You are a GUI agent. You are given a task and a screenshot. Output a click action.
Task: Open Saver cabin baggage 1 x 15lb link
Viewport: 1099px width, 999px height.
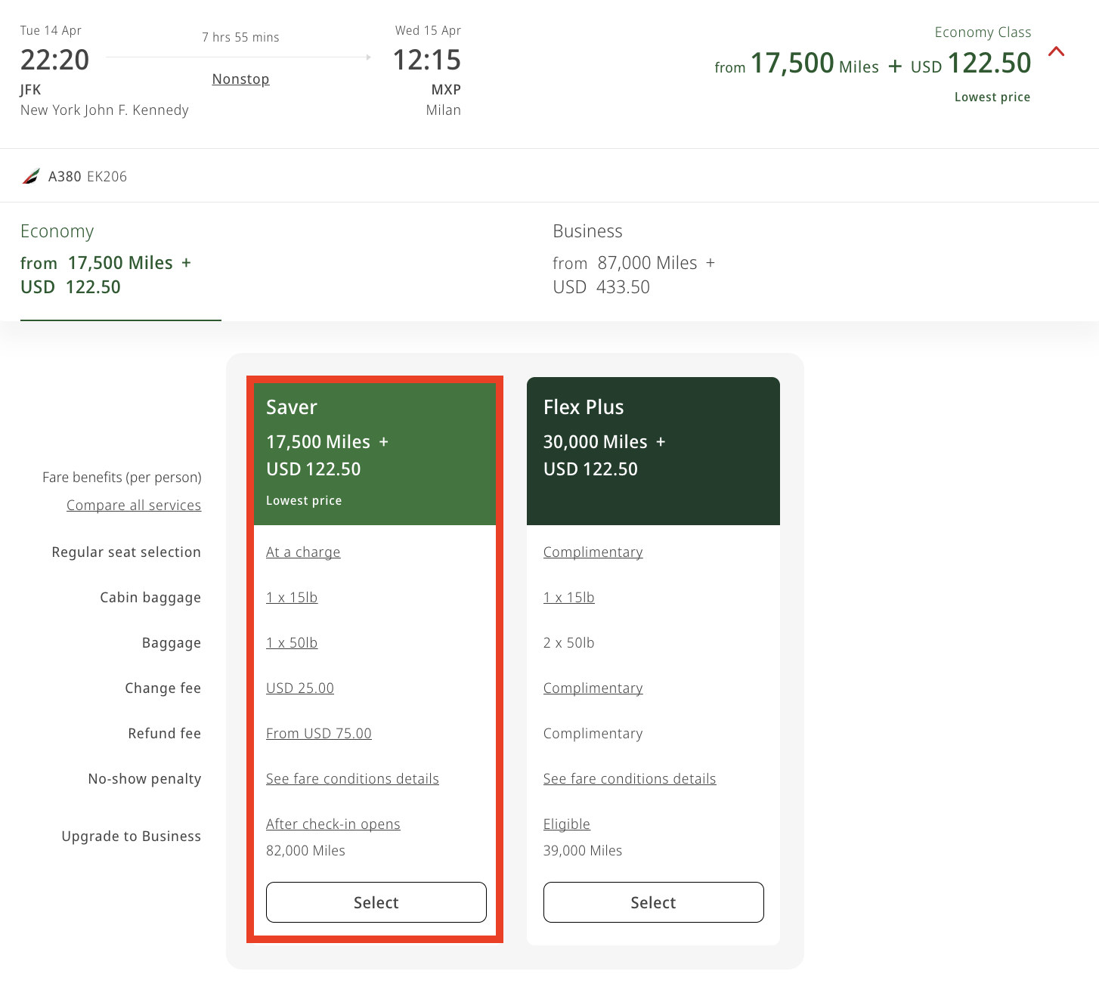coord(292,598)
